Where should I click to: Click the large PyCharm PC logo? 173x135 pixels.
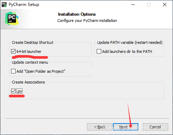tap(12, 18)
